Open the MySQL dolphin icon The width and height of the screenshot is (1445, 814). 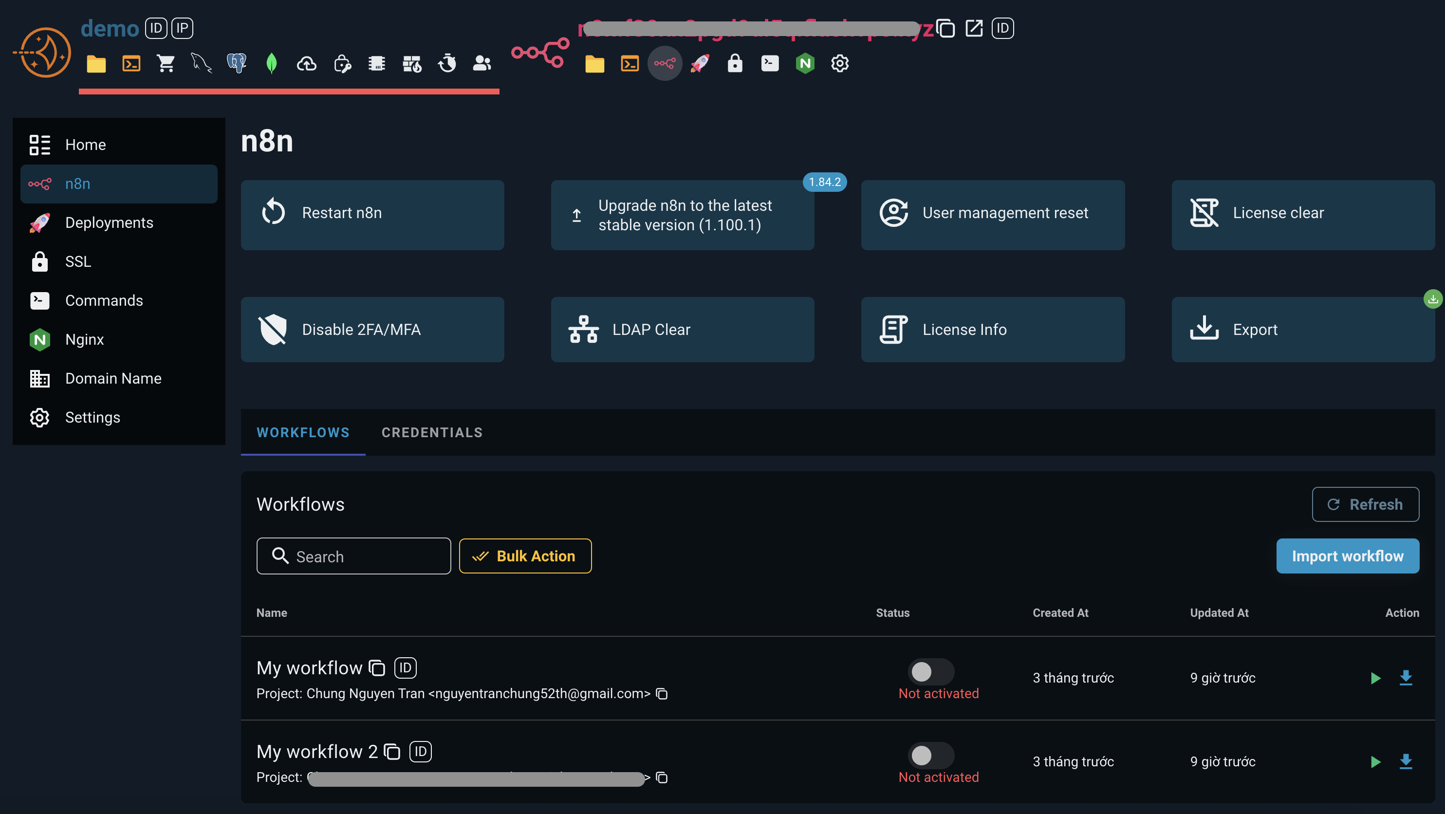pyautogui.click(x=201, y=63)
